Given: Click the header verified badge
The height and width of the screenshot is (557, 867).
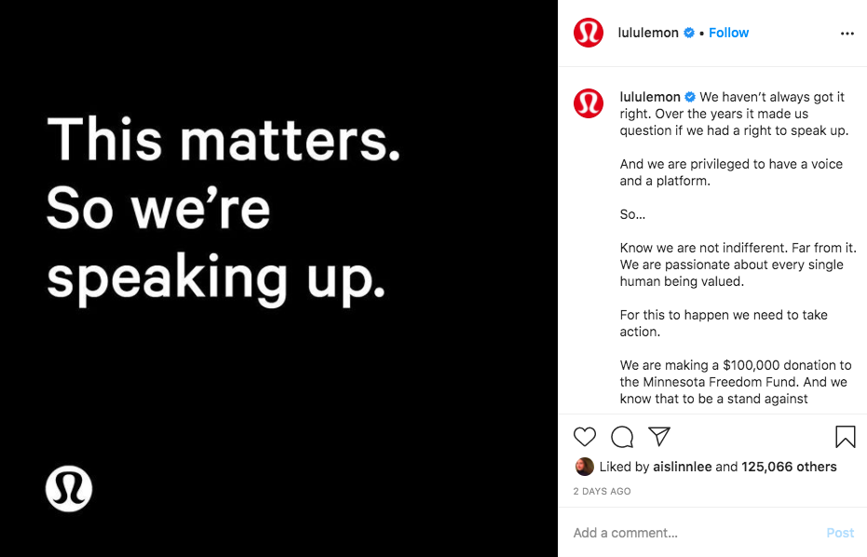Looking at the screenshot, I should [x=689, y=33].
